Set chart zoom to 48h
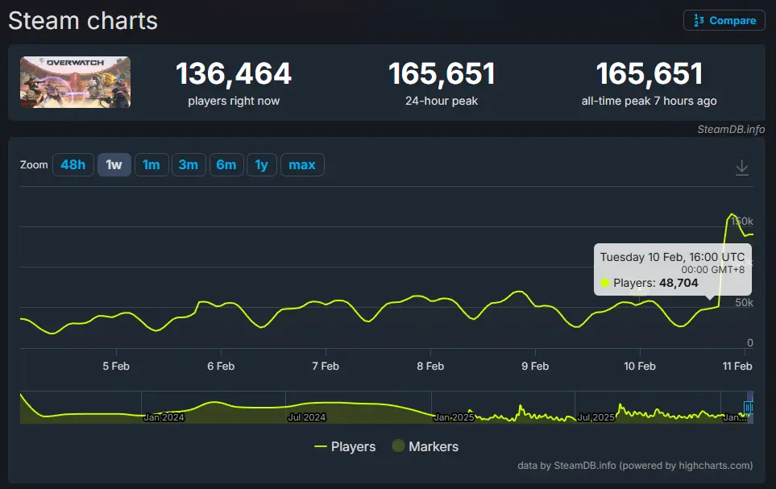 click(x=73, y=165)
